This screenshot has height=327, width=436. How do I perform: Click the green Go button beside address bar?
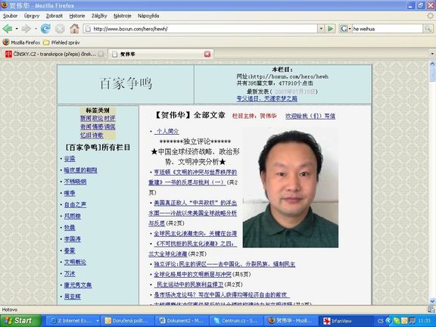point(330,28)
